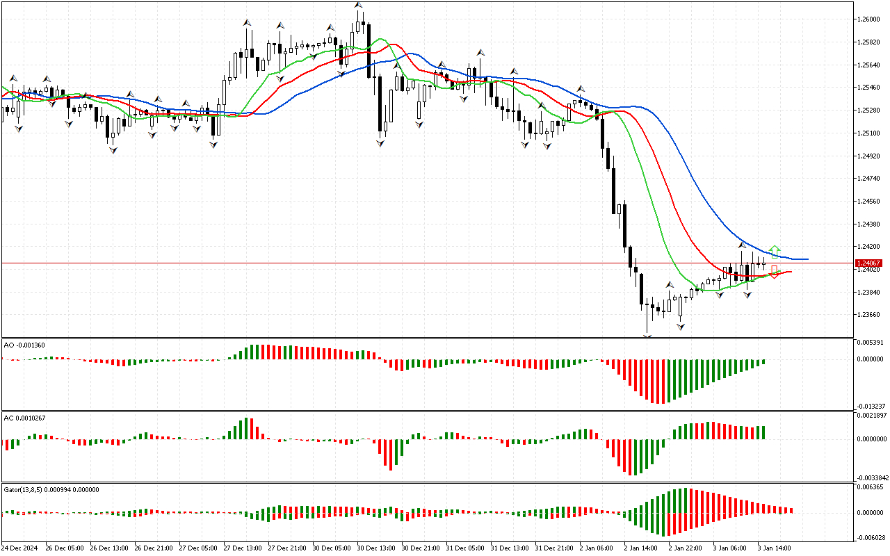Click the Gator scale minimum value -0.006028
Screen dimensions: 890x556
point(871,537)
